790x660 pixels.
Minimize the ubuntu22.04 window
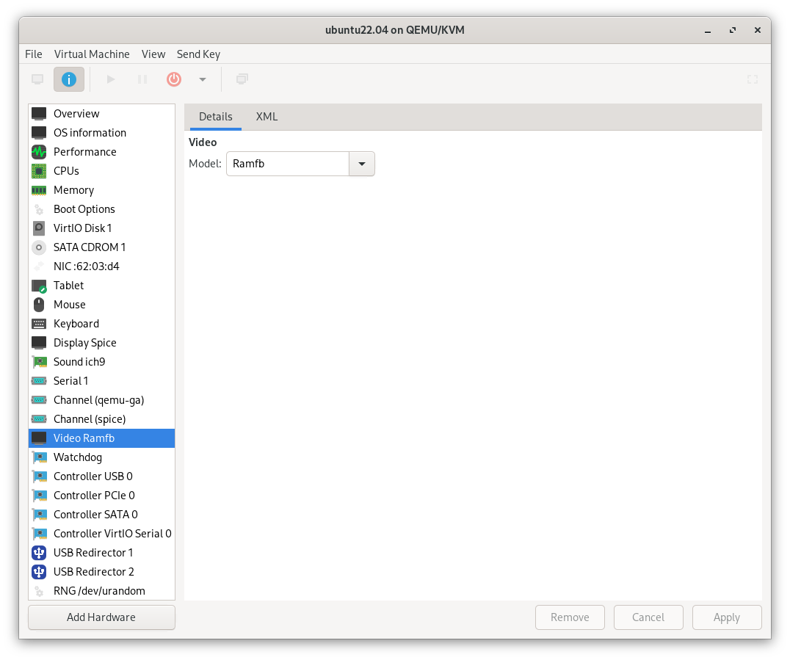(x=708, y=31)
